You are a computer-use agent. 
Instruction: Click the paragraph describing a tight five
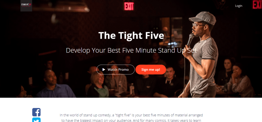coord(131,118)
